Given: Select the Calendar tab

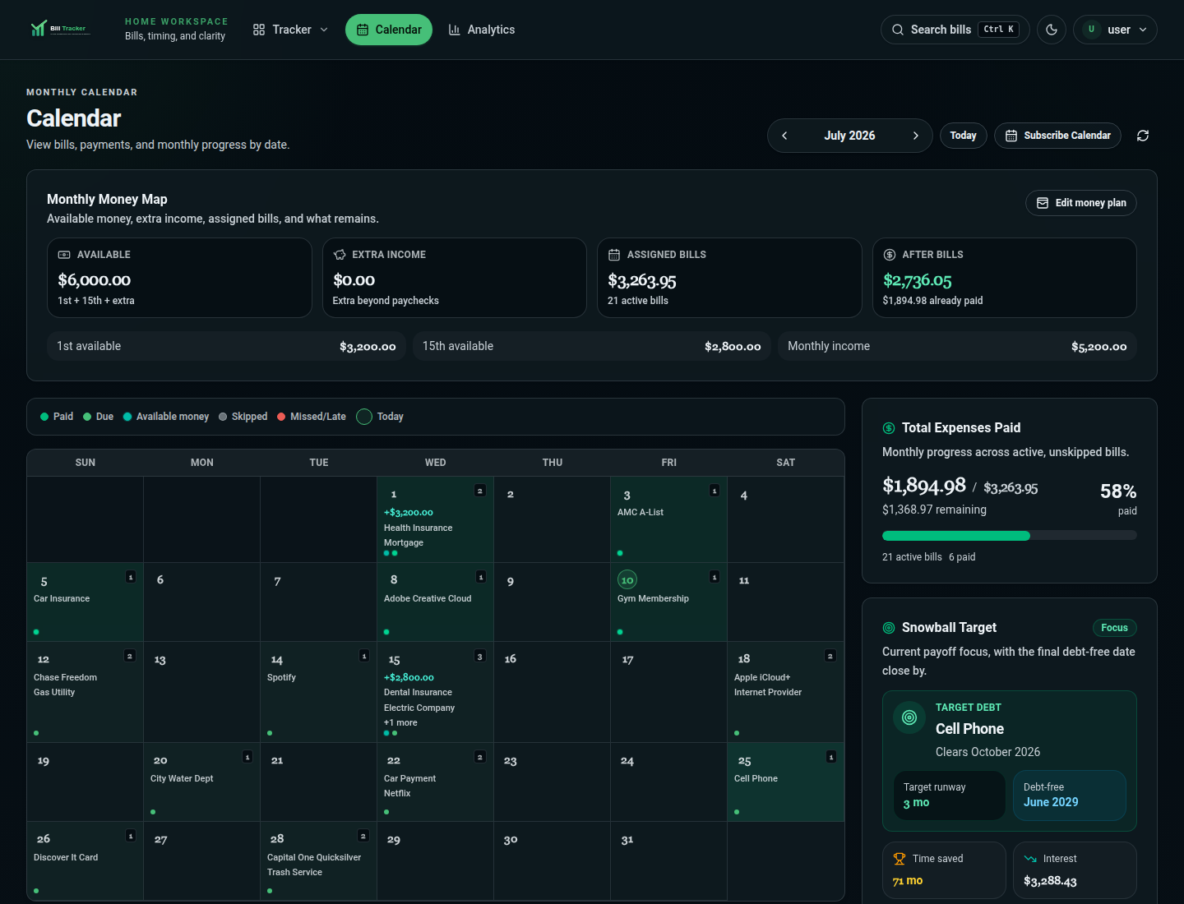Looking at the screenshot, I should pyautogui.click(x=389, y=30).
